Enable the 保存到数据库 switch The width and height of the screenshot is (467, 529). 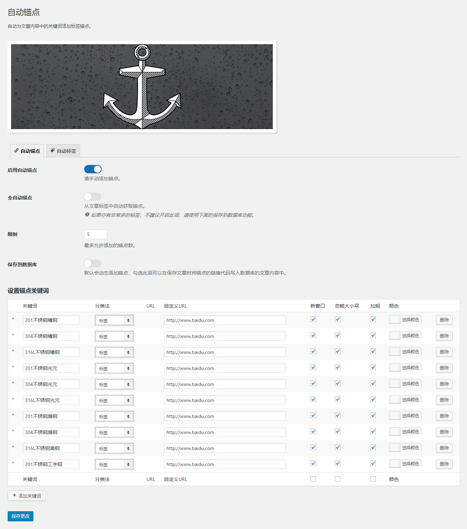[x=93, y=263]
